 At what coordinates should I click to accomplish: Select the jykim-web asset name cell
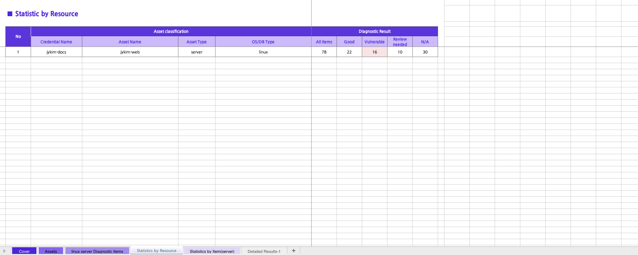point(130,52)
